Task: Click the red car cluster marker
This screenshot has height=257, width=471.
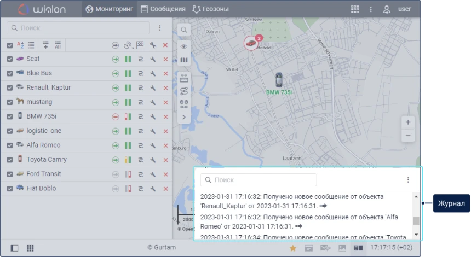Action: [x=251, y=44]
